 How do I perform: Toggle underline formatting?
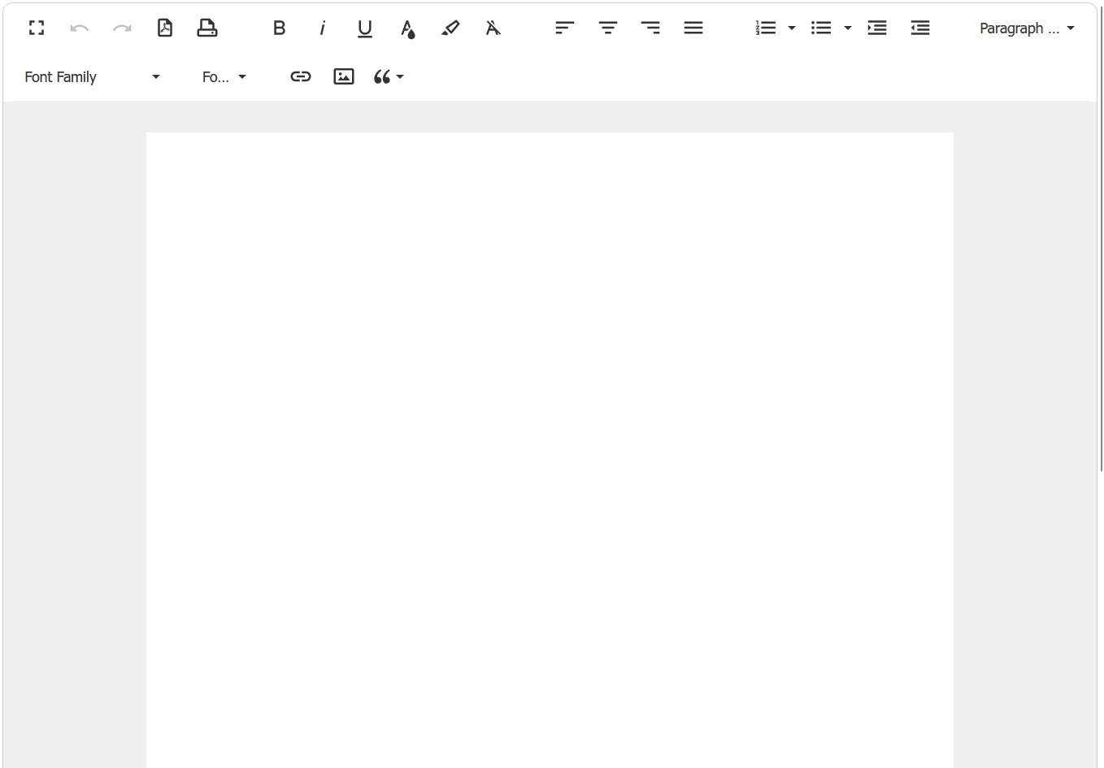(364, 27)
